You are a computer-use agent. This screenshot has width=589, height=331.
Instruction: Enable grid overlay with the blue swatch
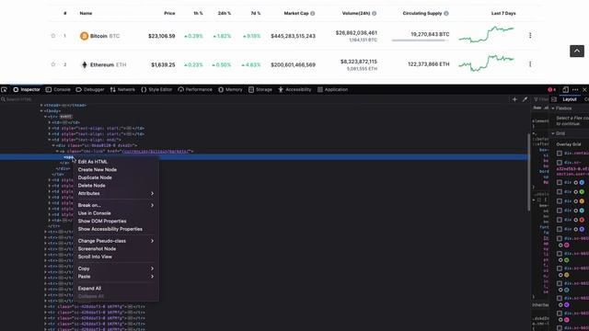[560, 182]
